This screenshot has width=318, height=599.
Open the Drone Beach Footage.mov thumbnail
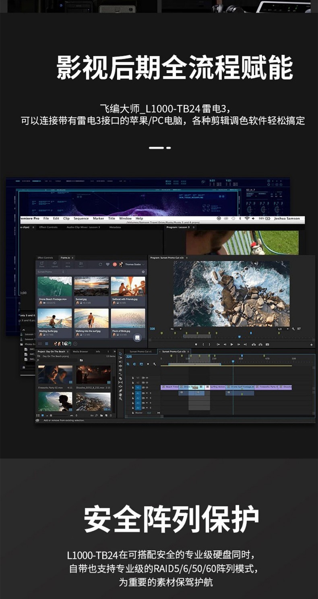click(x=55, y=286)
